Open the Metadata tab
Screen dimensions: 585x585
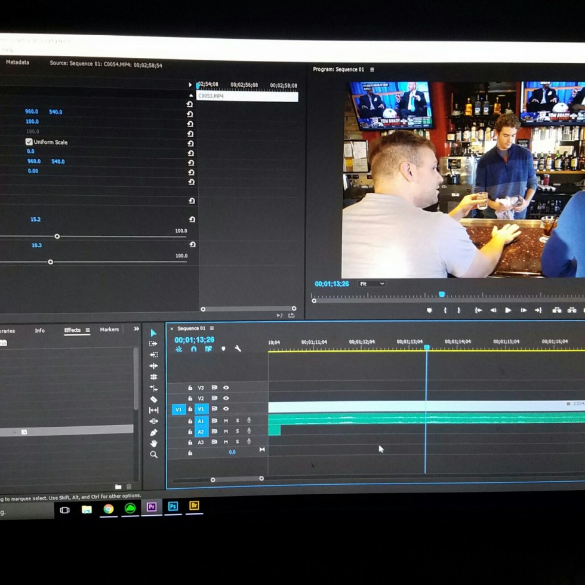[x=17, y=62]
